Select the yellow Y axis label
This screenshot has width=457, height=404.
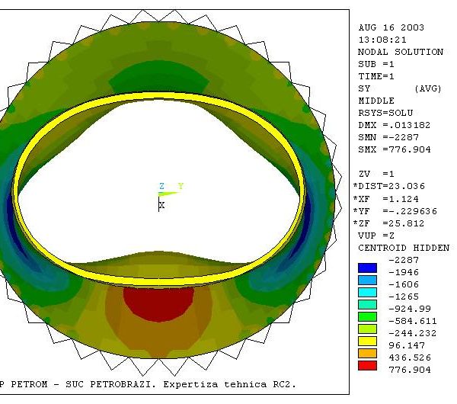(181, 186)
